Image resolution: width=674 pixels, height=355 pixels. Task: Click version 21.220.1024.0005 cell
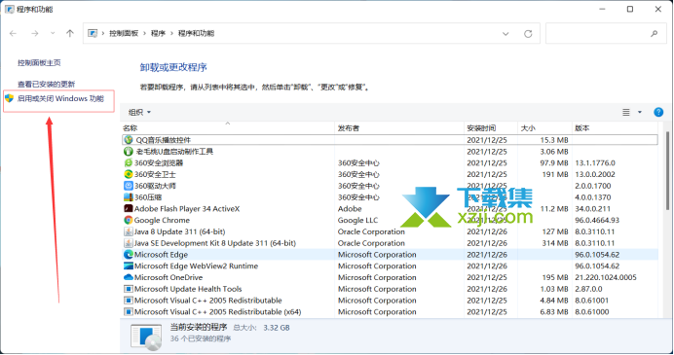click(x=606, y=277)
